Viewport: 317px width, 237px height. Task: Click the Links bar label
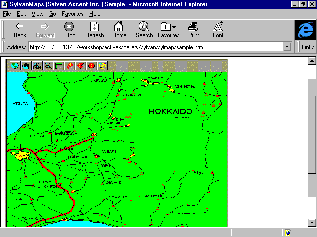308,47
